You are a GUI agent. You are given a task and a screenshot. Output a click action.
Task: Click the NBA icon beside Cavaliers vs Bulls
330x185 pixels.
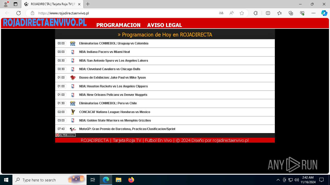(73, 69)
